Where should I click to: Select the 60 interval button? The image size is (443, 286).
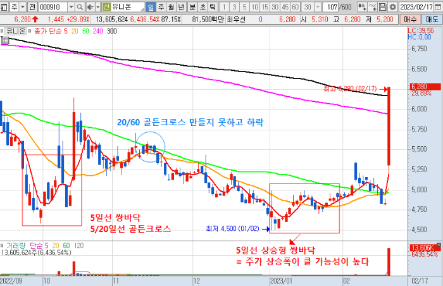pyautogui.click(x=296, y=7)
